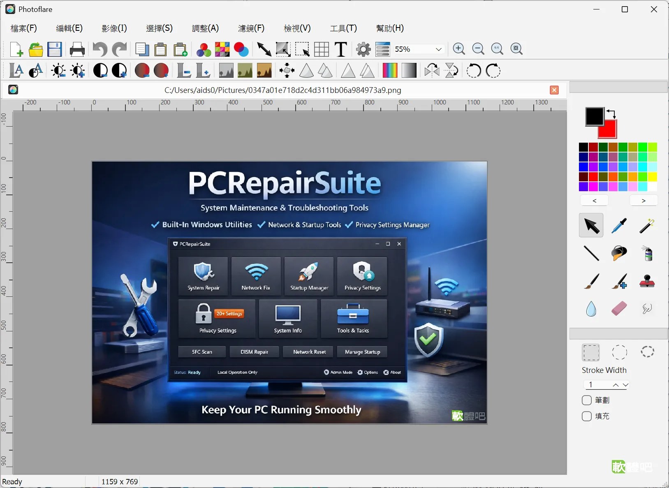Enable the 填充 checkbox
Image resolution: width=669 pixels, height=488 pixels.
[587, 416]
